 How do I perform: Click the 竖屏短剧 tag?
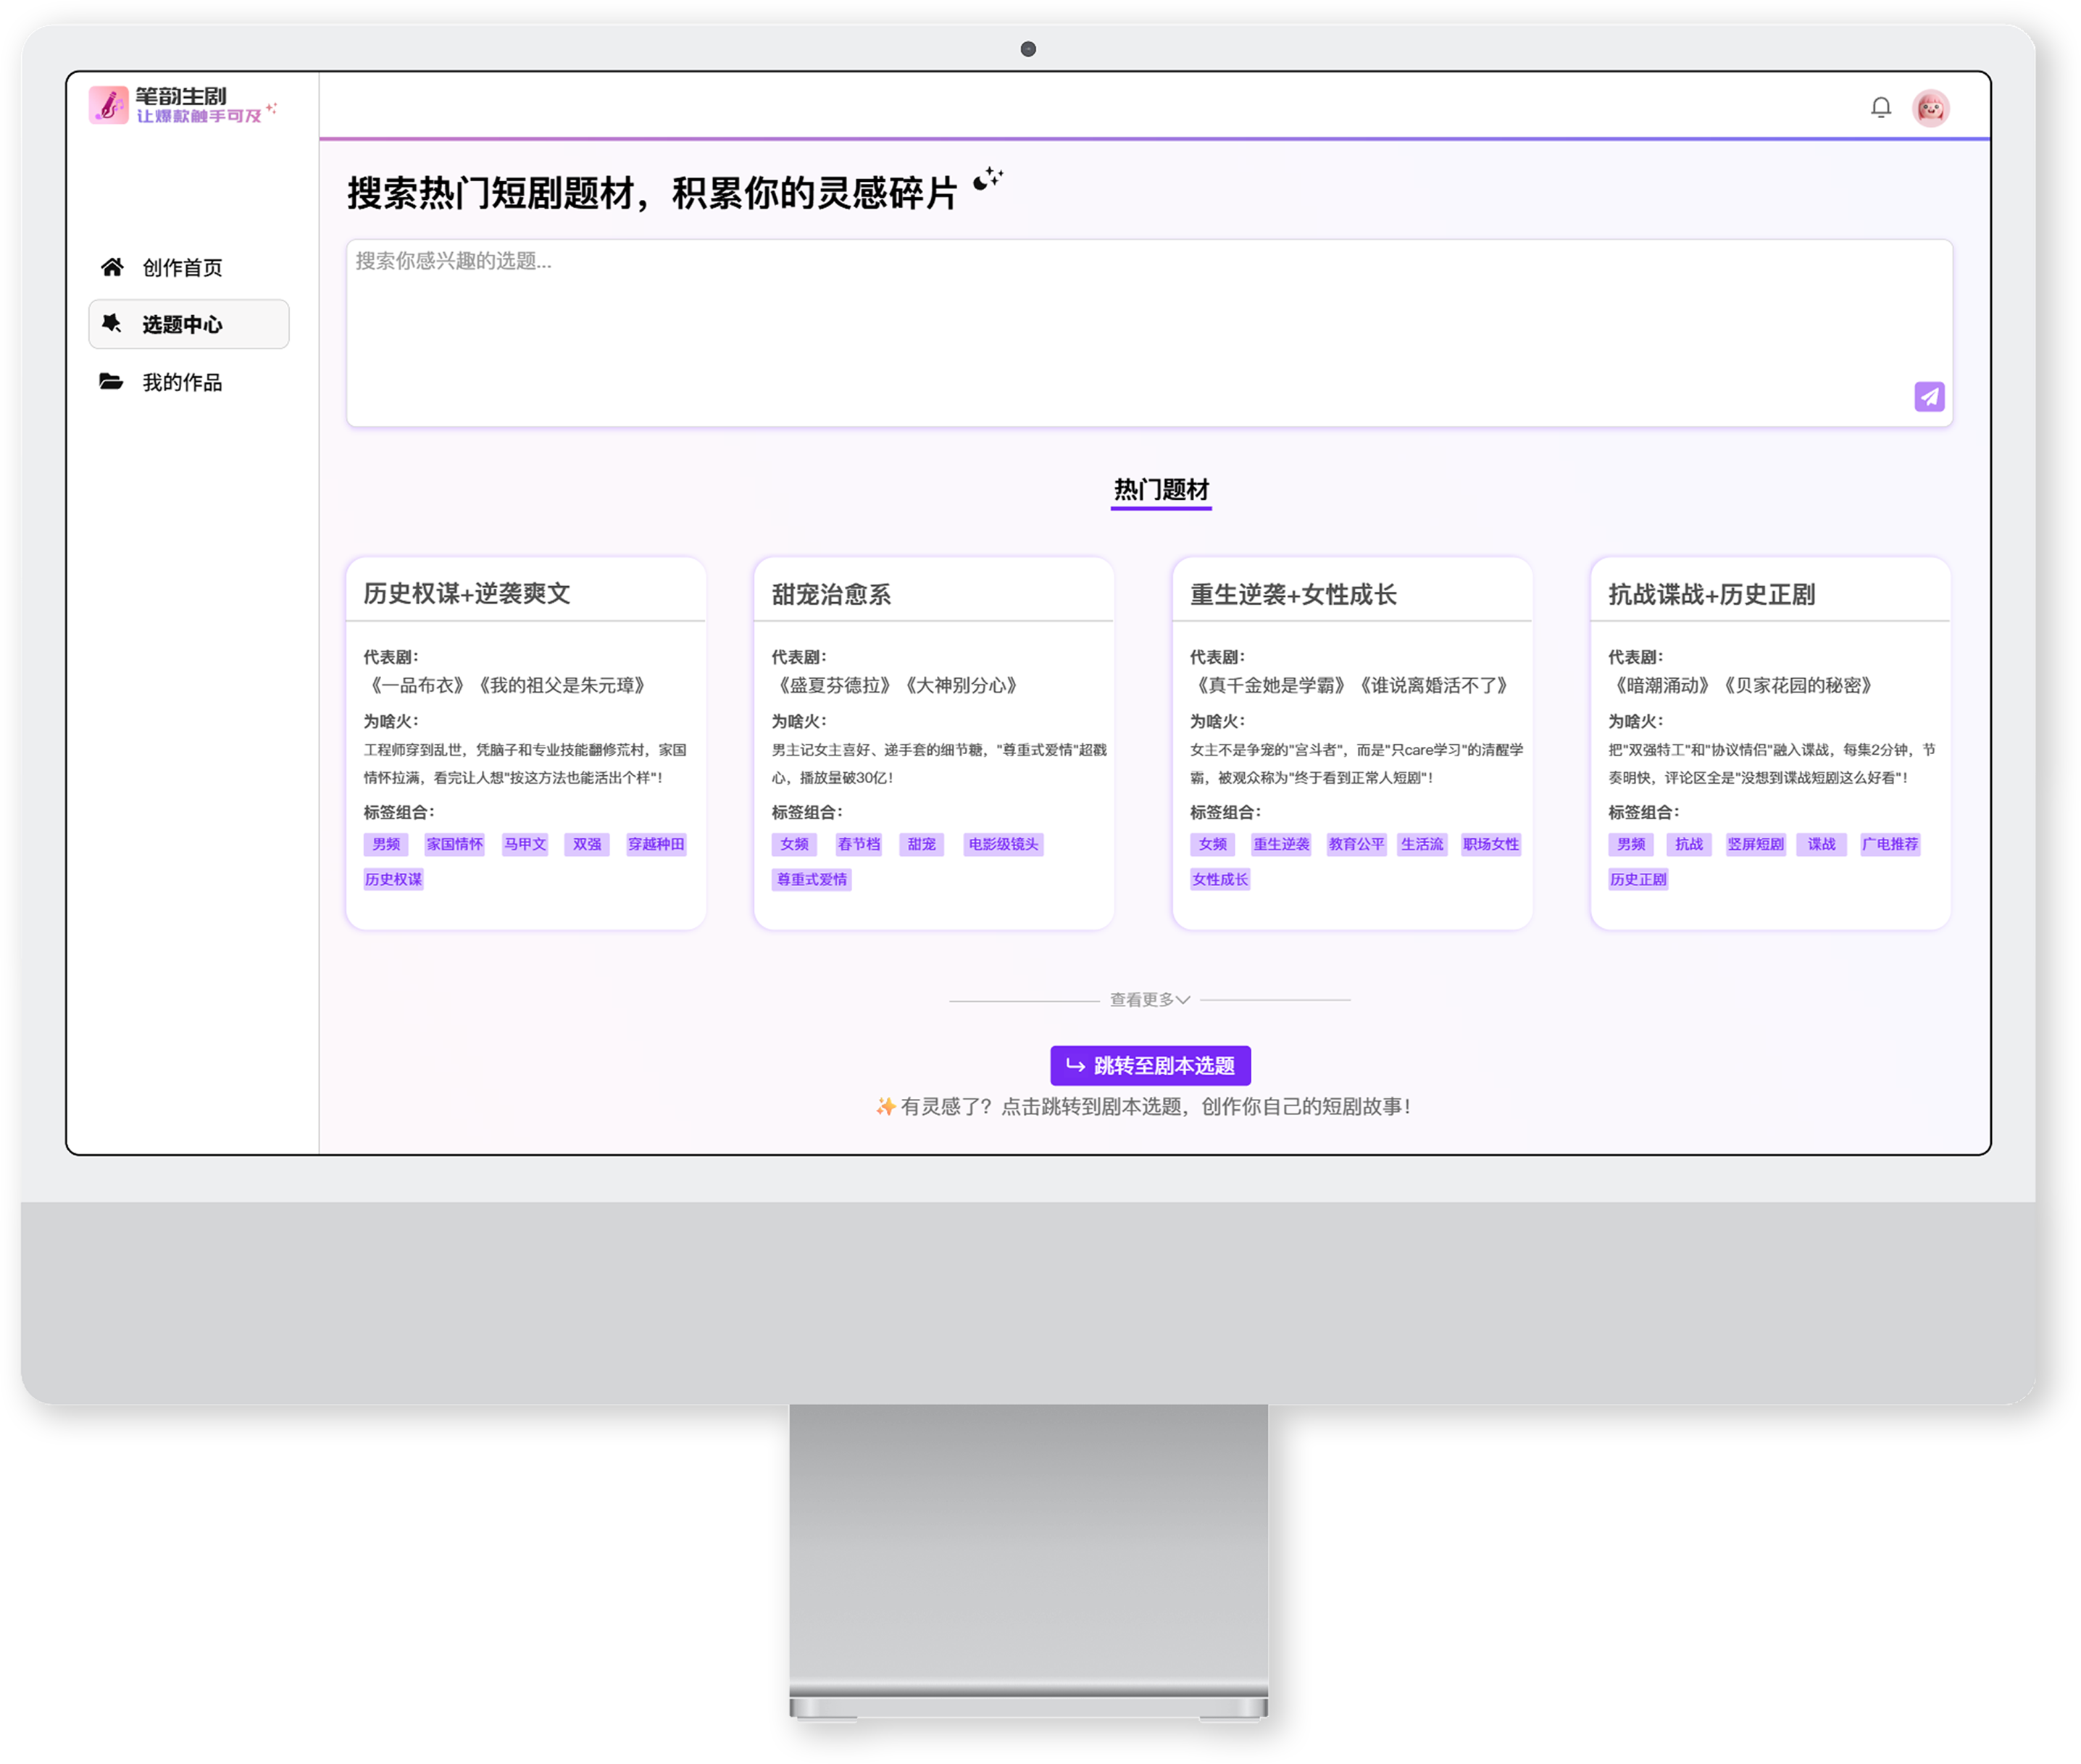1755,844
